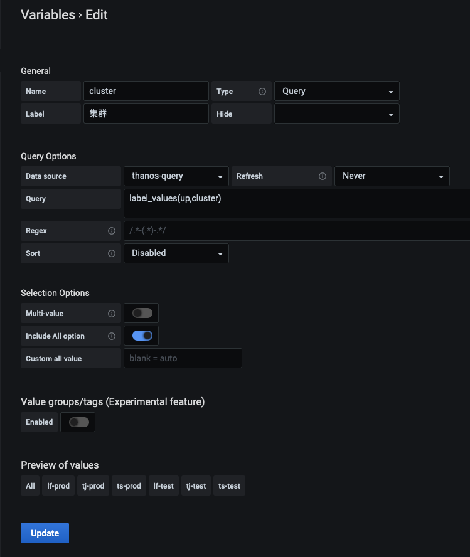Click the Regex info icon

[112, 231]
